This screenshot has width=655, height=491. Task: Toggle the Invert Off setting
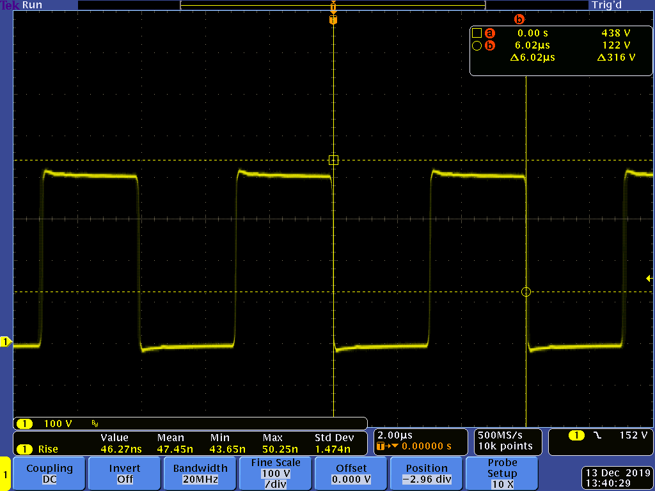pos(125,473)
